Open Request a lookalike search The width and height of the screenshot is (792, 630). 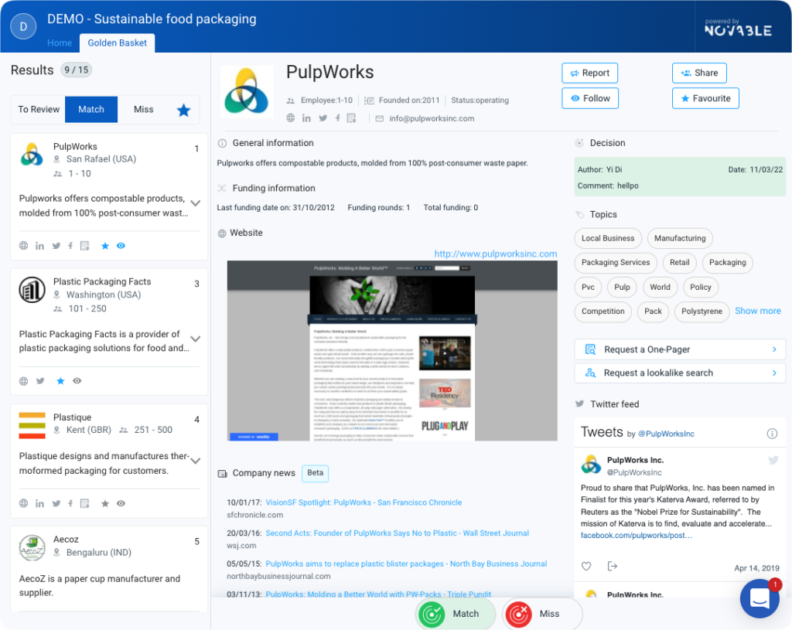click(680, 373)
